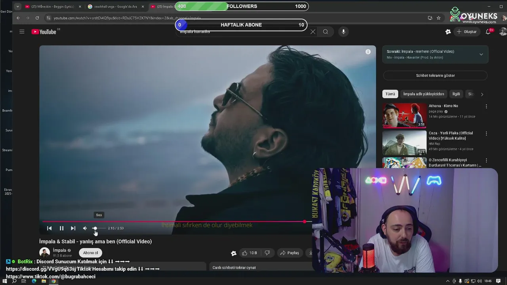
Task: Skip to the previous video in the player
Action: (x=49, y=228)
